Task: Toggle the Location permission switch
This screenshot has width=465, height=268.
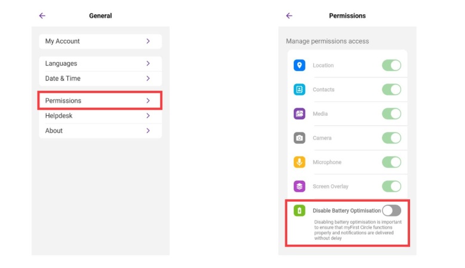Action: point(392,65)
